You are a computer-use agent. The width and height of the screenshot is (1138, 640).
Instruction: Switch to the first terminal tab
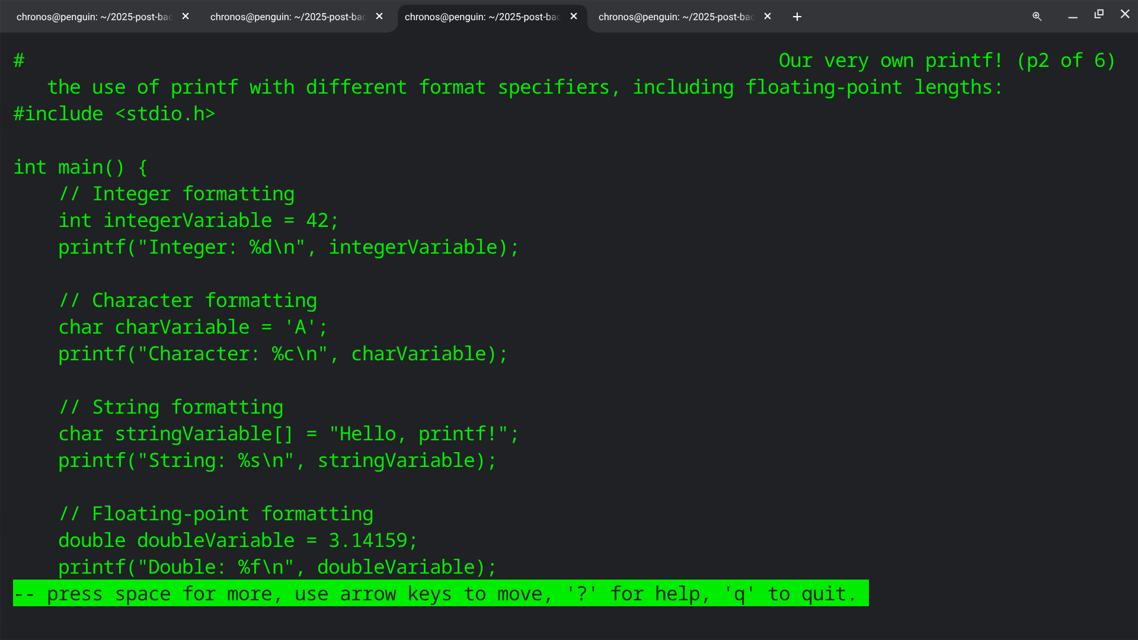(94, 17)
